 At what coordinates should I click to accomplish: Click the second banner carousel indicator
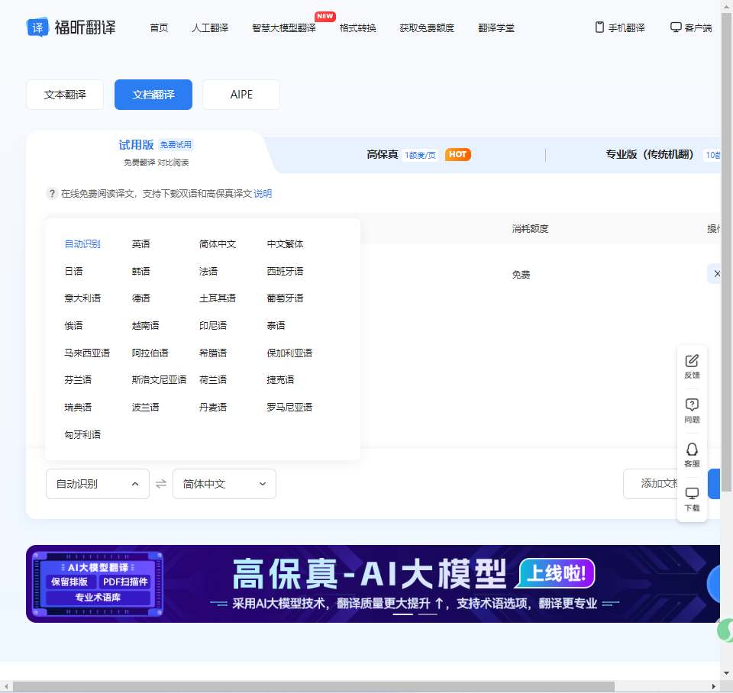[428, 614]
